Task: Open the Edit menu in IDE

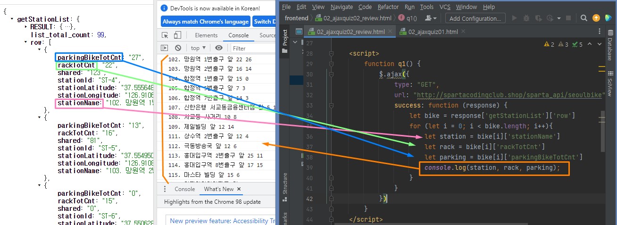Action: [301, 7]
